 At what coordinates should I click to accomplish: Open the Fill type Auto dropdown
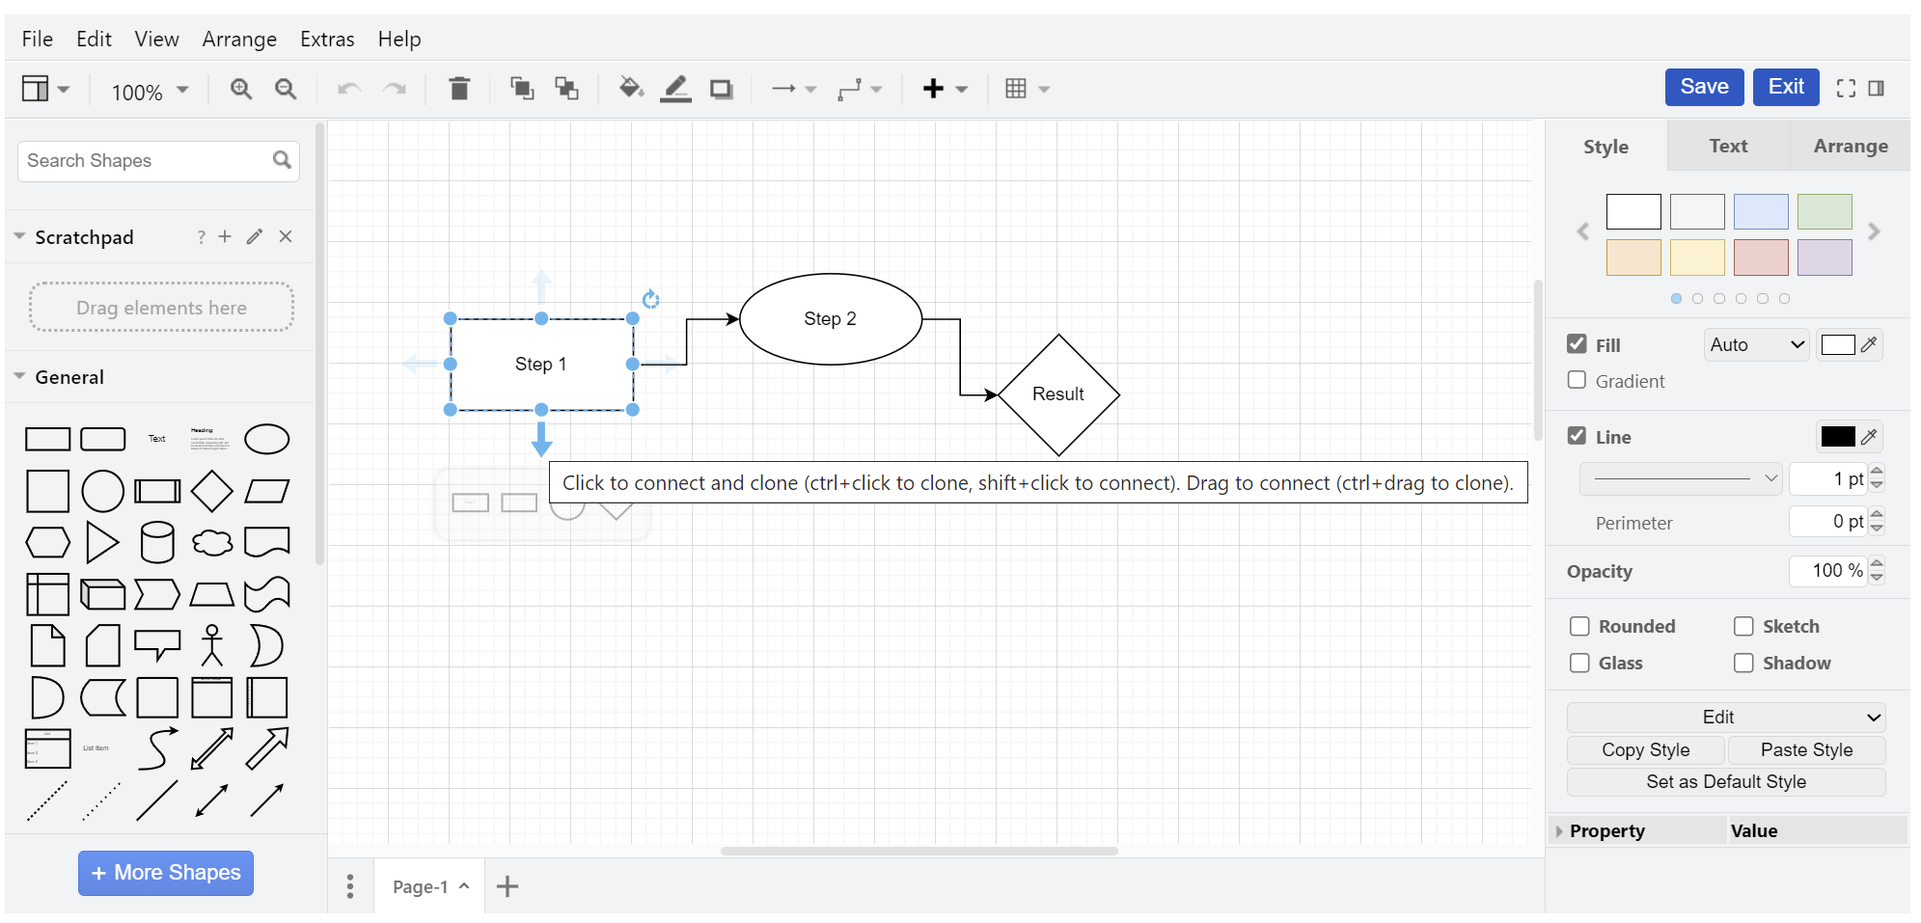pos(1756,345)
